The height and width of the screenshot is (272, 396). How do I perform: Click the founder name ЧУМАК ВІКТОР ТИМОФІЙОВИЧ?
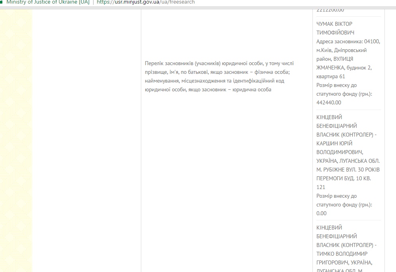coord(335,28)
